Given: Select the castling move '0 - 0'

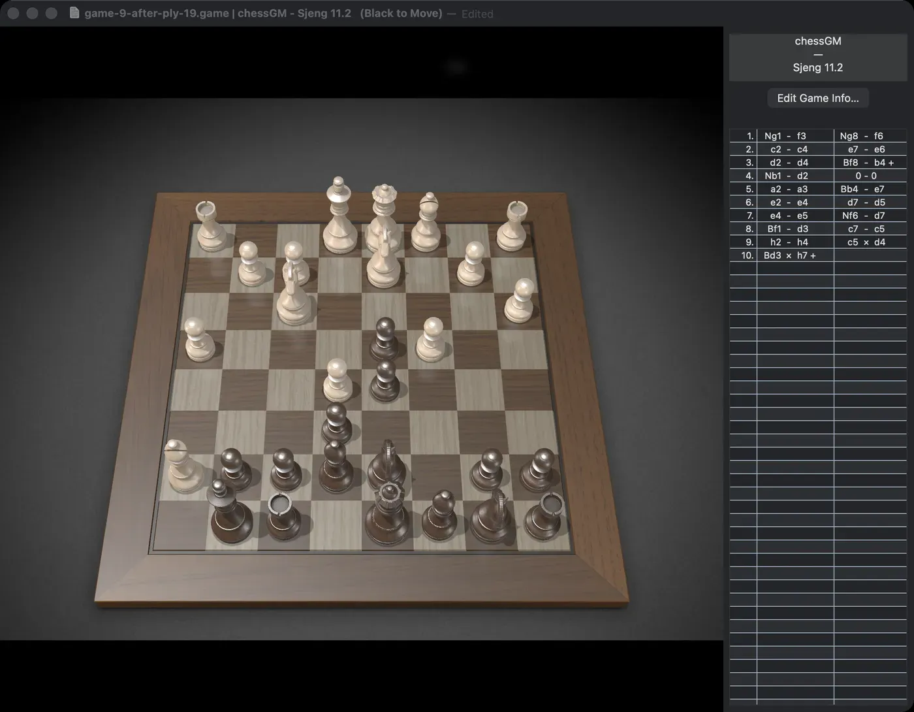Looking at the screenshot, I should 870,176.
